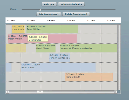Select Maud Chirac 6:41AM - 6:56AM appointment
The image size is (129, 100).
pos(46,48)
